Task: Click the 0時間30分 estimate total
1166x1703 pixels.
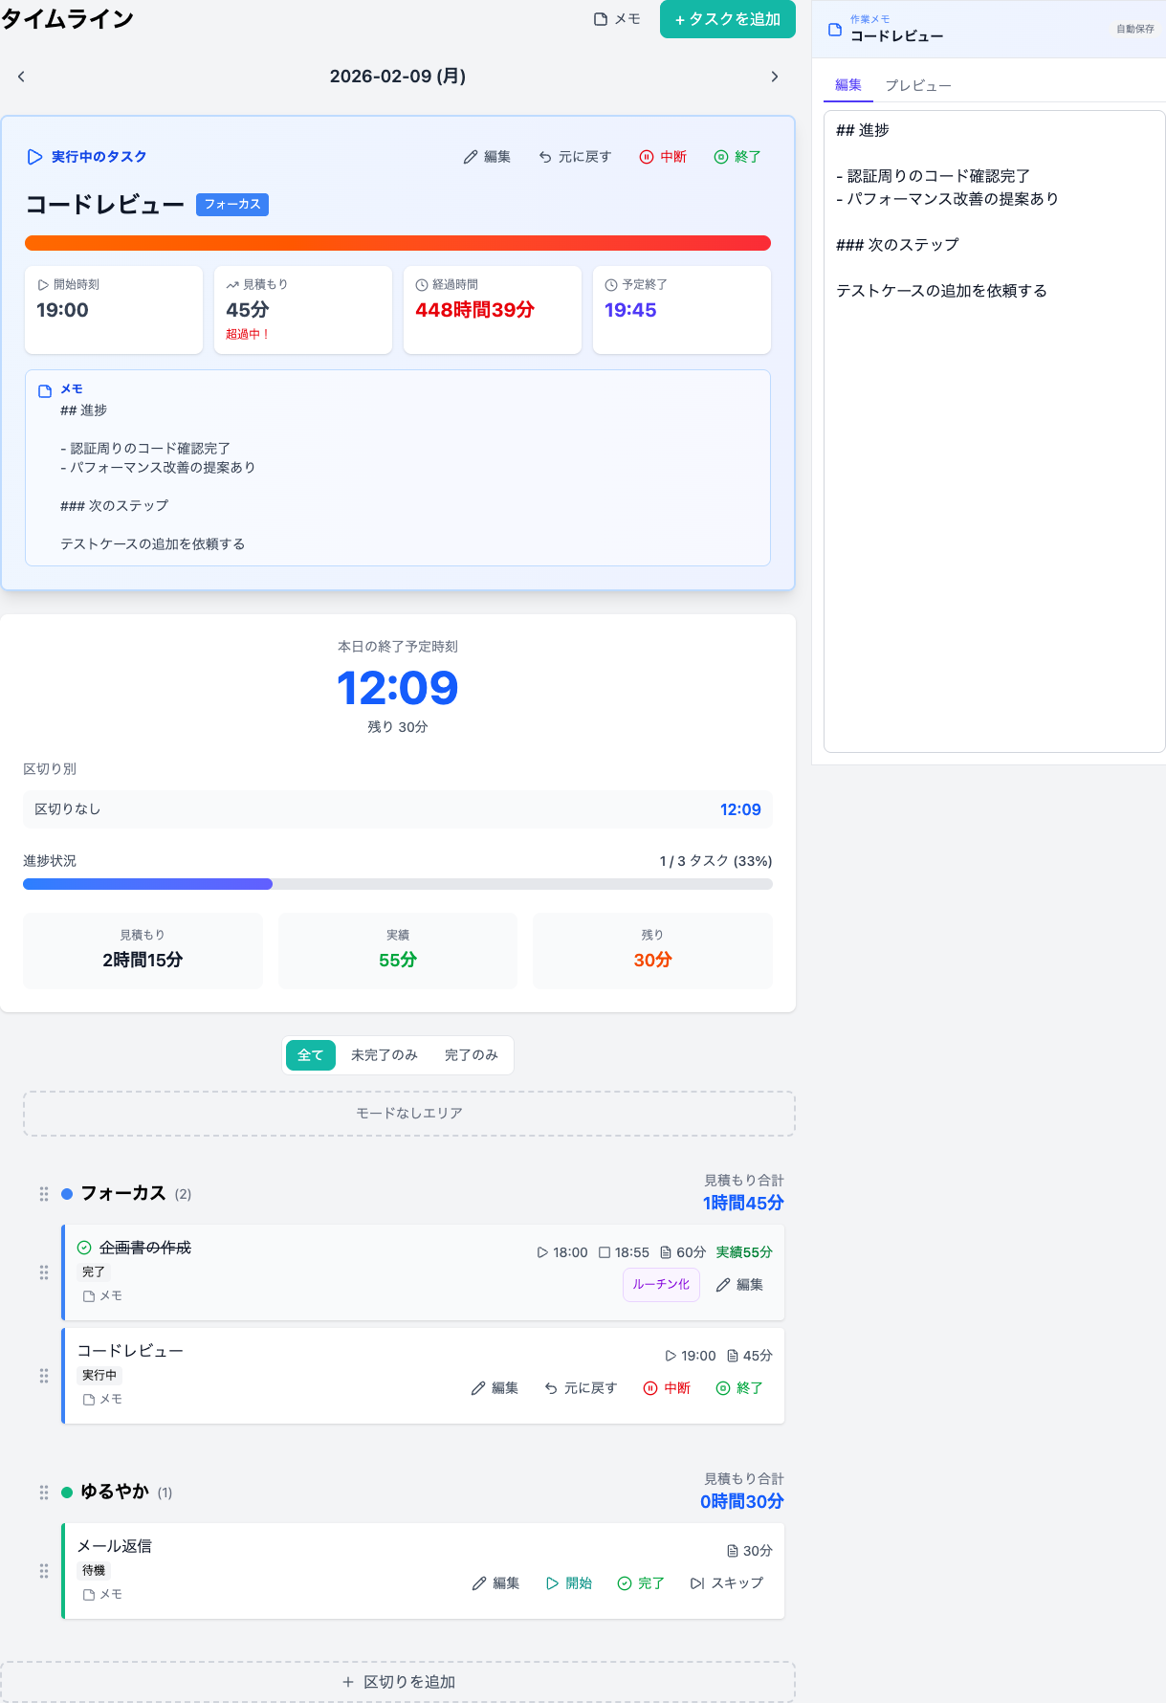Action: [742, 1502]
